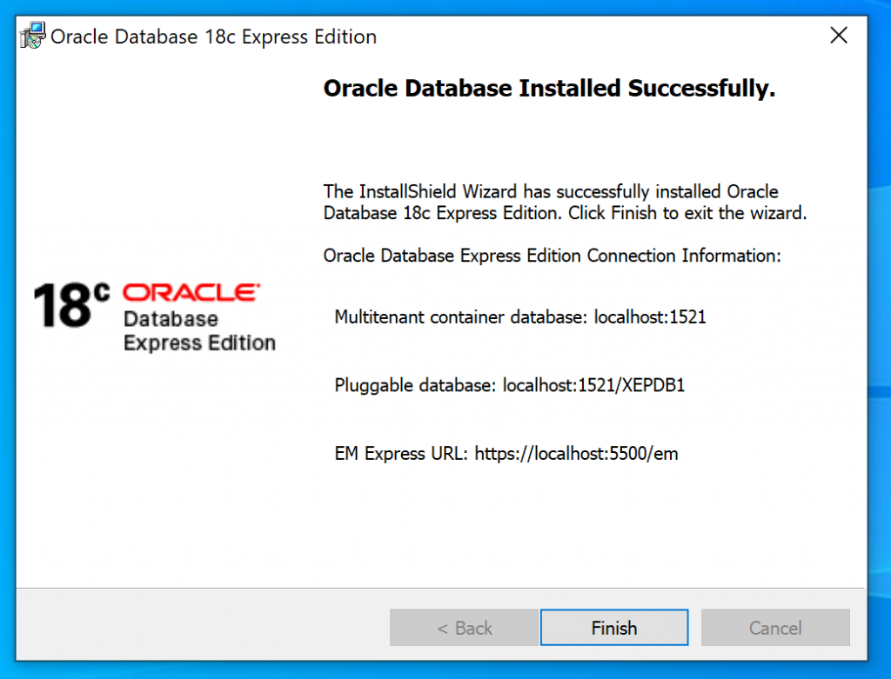
Task: Click the installer icon in the title bar
Action: tap(33, 37)
